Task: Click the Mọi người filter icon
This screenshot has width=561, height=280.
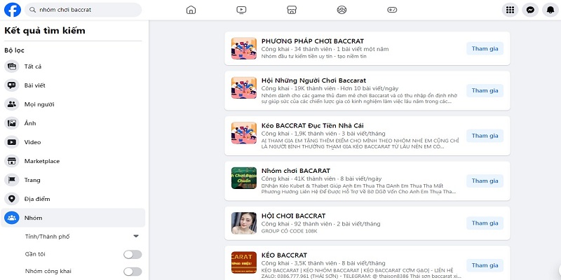Action: coord(12,104)
